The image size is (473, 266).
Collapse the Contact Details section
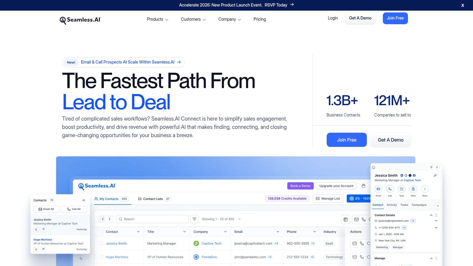pos(431,215)
